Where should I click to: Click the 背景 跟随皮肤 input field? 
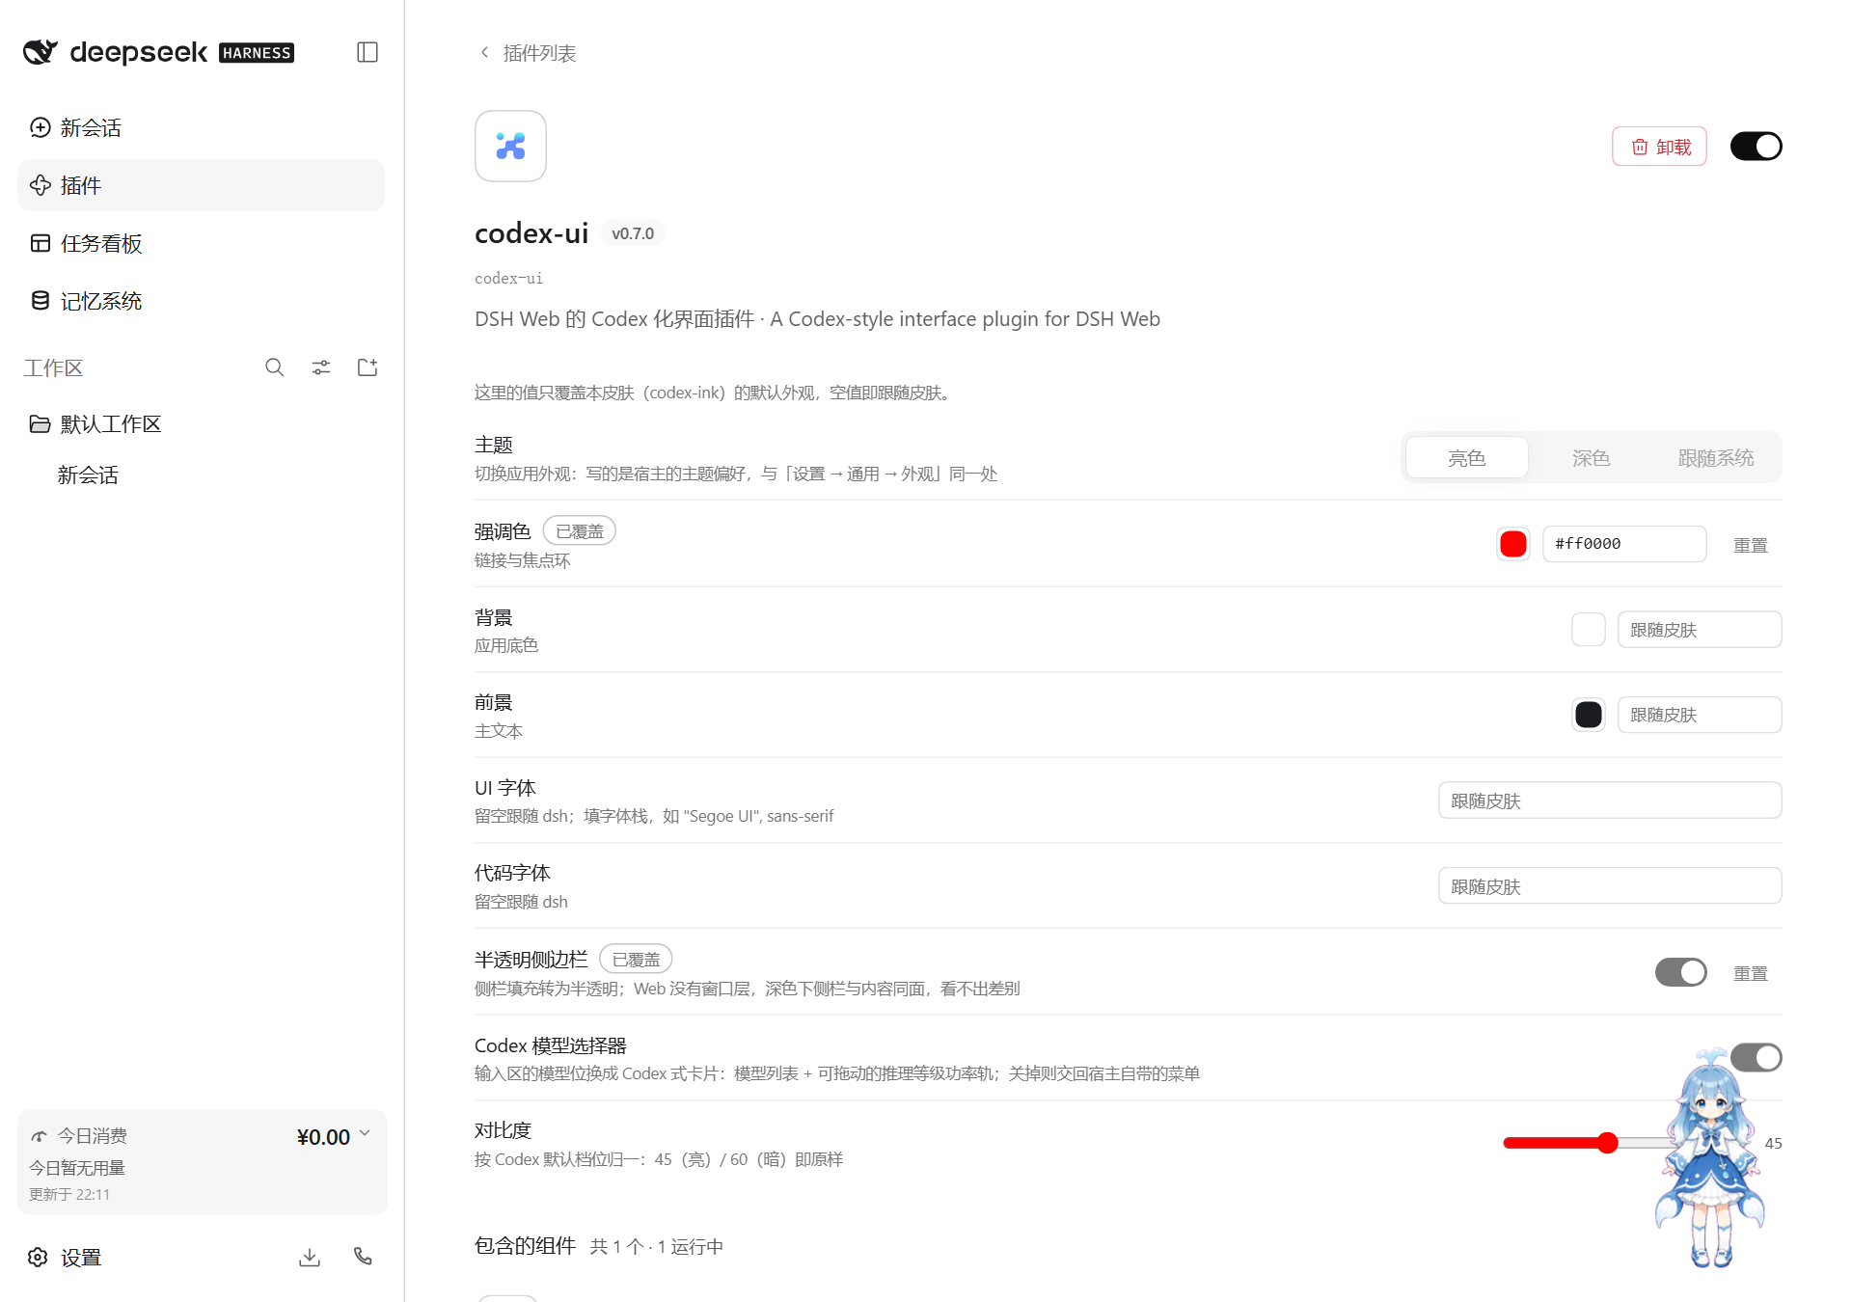coord(1699,630)
